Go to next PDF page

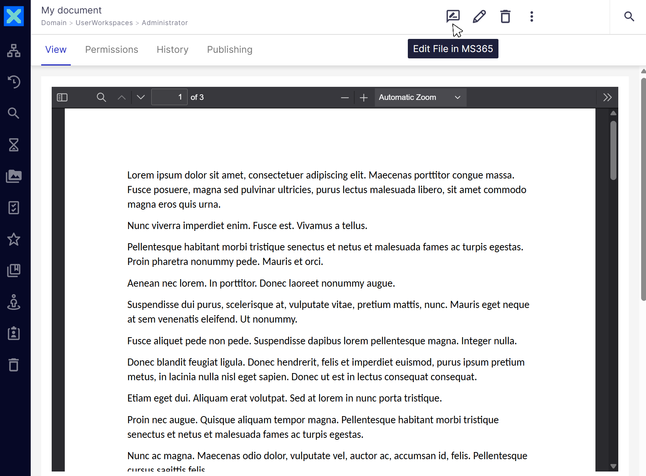pyautogui.click(x=141, y=98)
